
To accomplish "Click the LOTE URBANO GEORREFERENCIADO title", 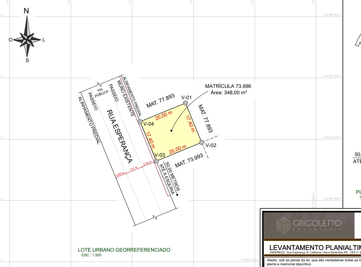I will point(124,250).
